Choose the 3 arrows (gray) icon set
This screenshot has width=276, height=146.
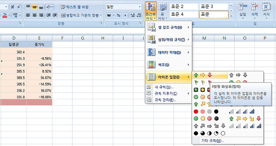click(x=238, y=75)
